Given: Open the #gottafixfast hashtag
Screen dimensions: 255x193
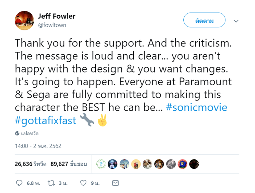Looking at the screenshot, I should pos(46,120).
